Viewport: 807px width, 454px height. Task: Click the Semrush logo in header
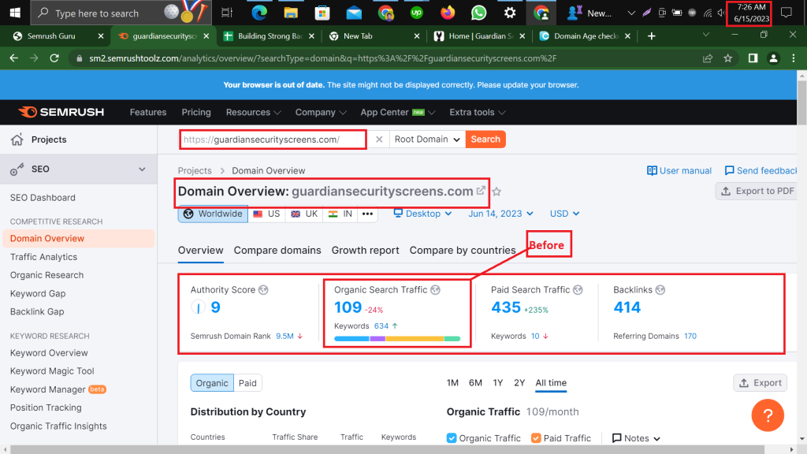click(x=61, y=112)
